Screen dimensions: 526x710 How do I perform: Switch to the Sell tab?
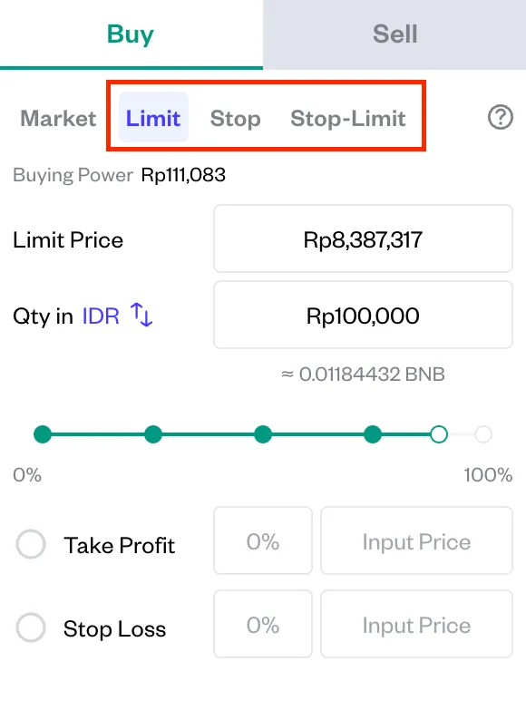[394, 34]
